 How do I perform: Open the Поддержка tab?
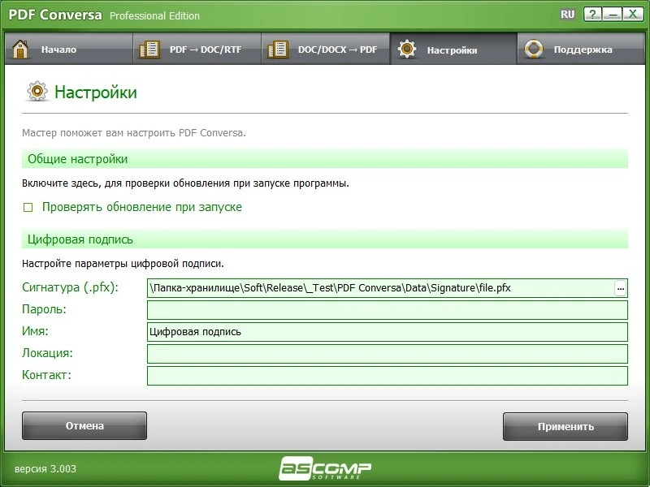(x=581, y=49)
